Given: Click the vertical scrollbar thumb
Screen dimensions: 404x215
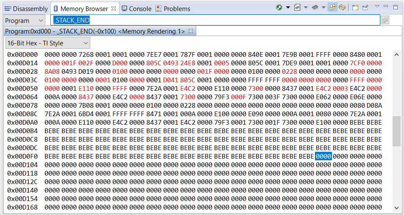Looking at the screenshot, I should [x=396, y=131].
